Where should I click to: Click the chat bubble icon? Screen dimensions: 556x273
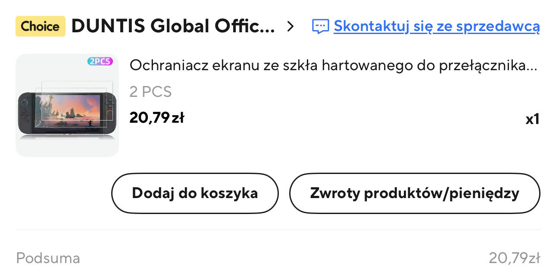tap(320, 27)
